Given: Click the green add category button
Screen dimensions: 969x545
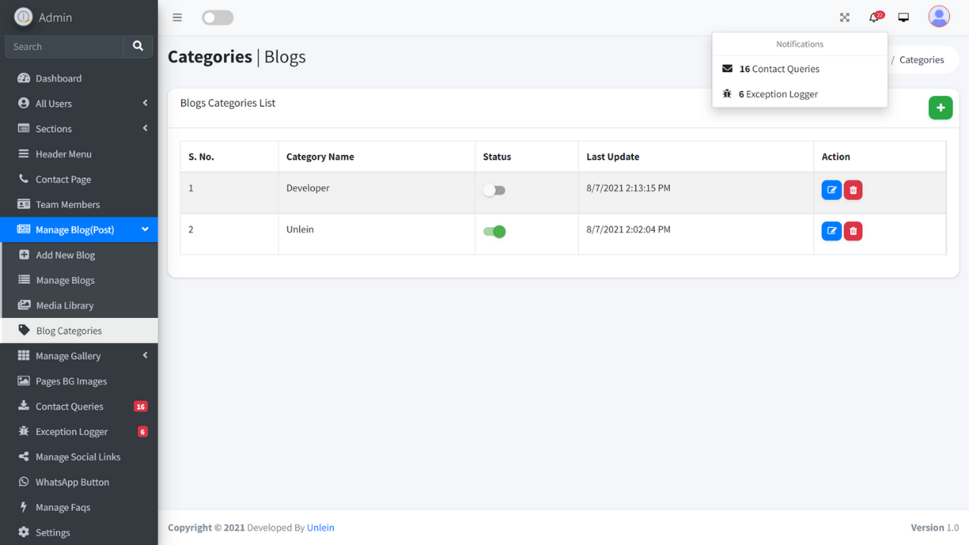Looking at the screenshot, I should point(940,108).
